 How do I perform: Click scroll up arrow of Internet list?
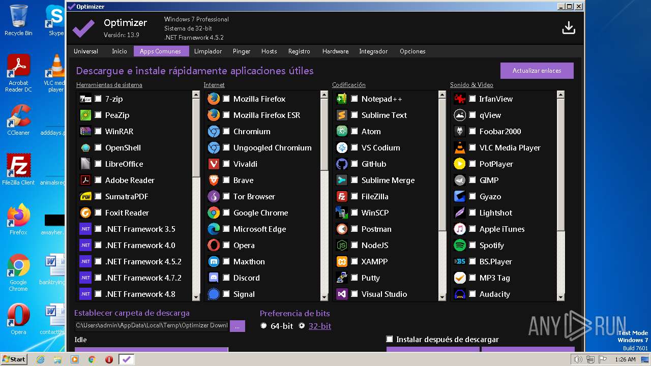[324, 95]
